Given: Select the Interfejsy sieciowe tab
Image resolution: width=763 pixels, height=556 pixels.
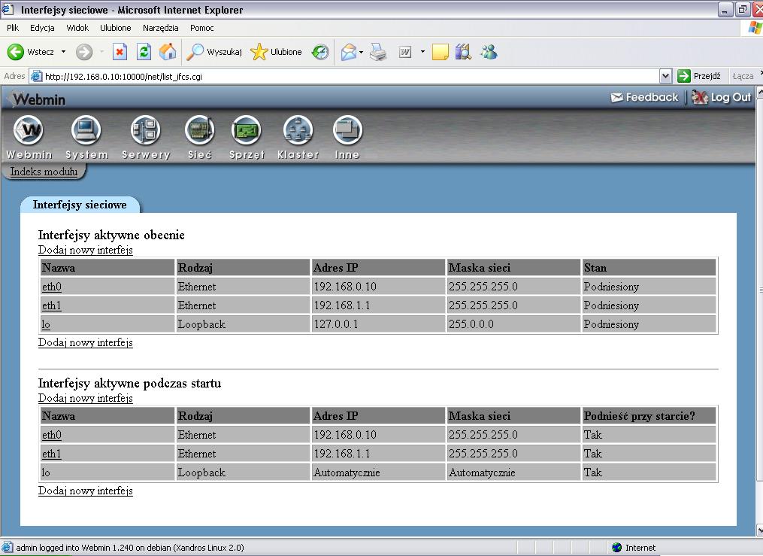Looking at the screenshot, I should (x=80, y=205).
